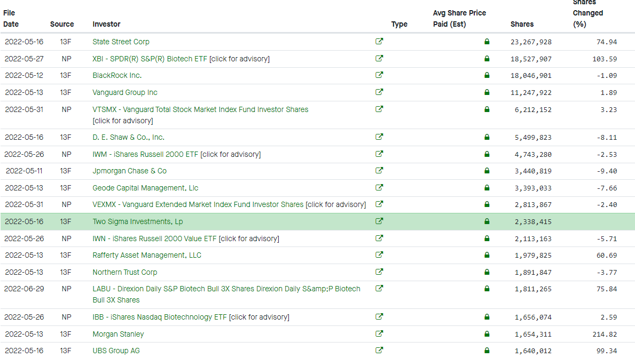The image size is (635, 358).
Task: Open external link icon for Northern Trust Corp
Action: (379, 272)
